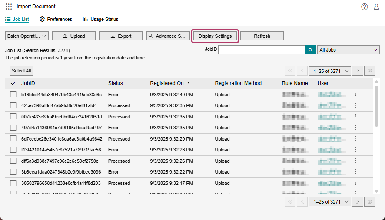The image size is (385, 220).
Task: Open more options for job 30502796658d41238e0cfb4a11f8d203
Action: [355, 183]
